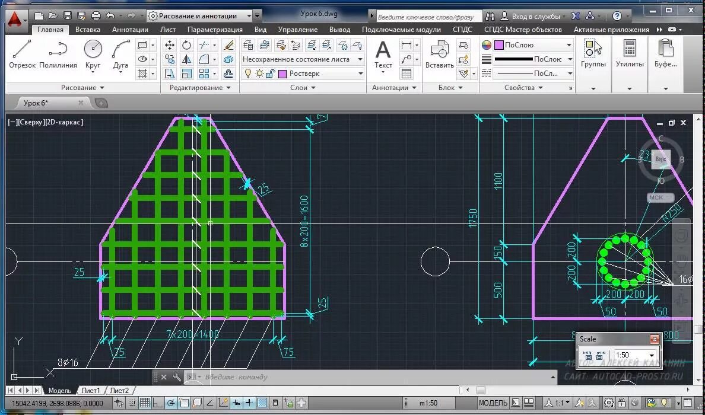Open the Layer Properties manager

click(x=248, y=45)
